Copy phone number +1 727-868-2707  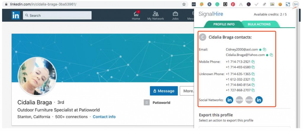tap(253, 90)
